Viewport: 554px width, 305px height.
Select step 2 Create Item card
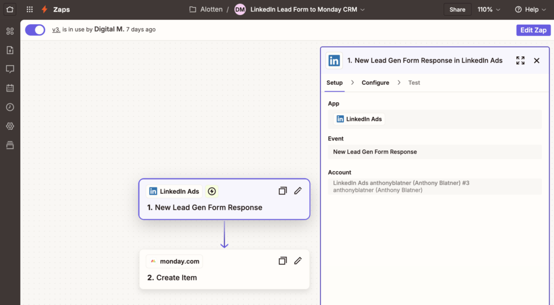coord(224,270)
